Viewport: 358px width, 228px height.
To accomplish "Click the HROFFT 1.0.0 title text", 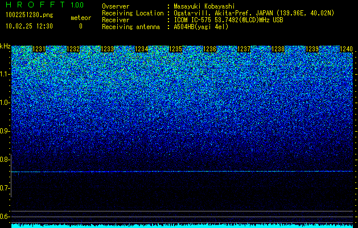I will [x=45, y=5].
